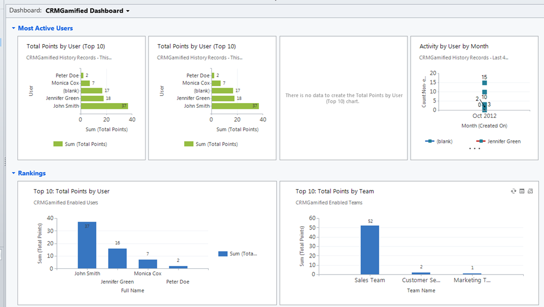Viewport: 544px width, 307px height.
Task: Click the 'CRMGamified Enabled Teams' subtitle
Action: click(x=329, y=202)
